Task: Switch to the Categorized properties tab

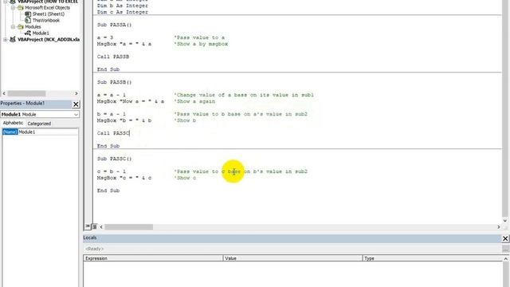Action: click(x=39, y=124)
